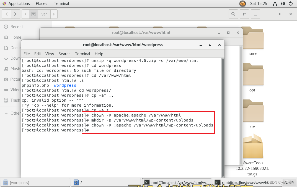
Task: Open search in the file manager
Action: tap(233, 14)
